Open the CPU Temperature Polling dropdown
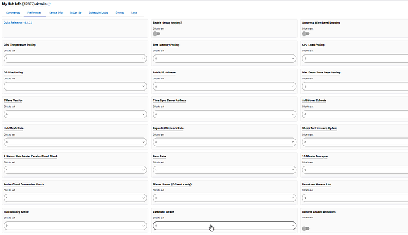The height and width of the screenshot is (235, 408). pyautogui.click(x=75, y=59)
